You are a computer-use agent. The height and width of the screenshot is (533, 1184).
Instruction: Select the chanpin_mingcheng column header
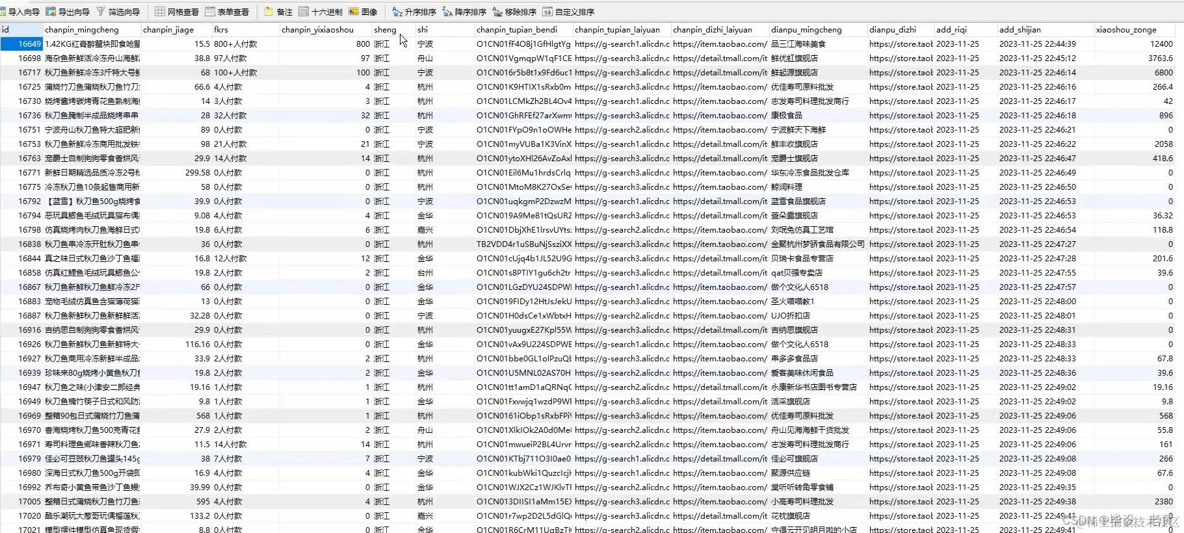(92, 29)
